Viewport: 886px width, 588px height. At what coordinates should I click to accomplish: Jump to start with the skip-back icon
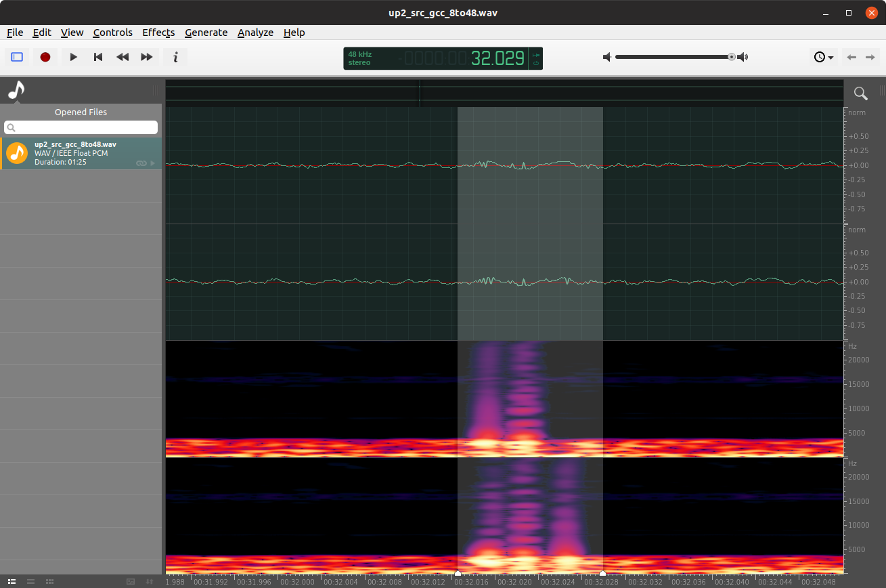click(97, 57)
